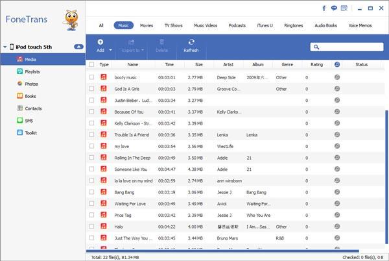Check the Just The Way You row checkbox
This screenshot has width=389, height=261.
point(92,238)
